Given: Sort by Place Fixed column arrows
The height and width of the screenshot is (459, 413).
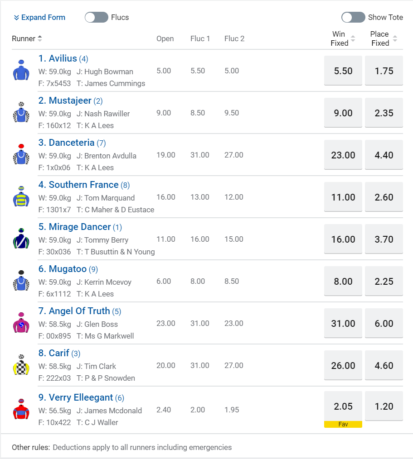Looking at the screenshot, I should click(395, 38).
